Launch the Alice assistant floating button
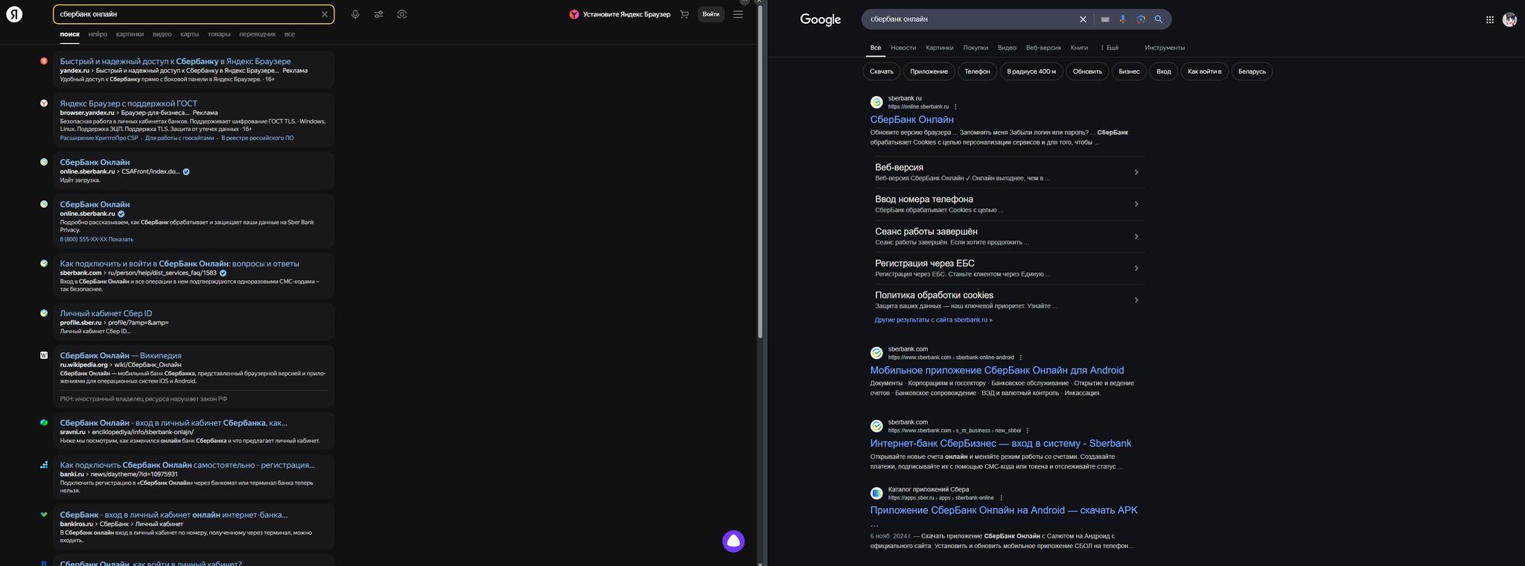The height and width of the screenshot is (566, 1525). point(733,541)
